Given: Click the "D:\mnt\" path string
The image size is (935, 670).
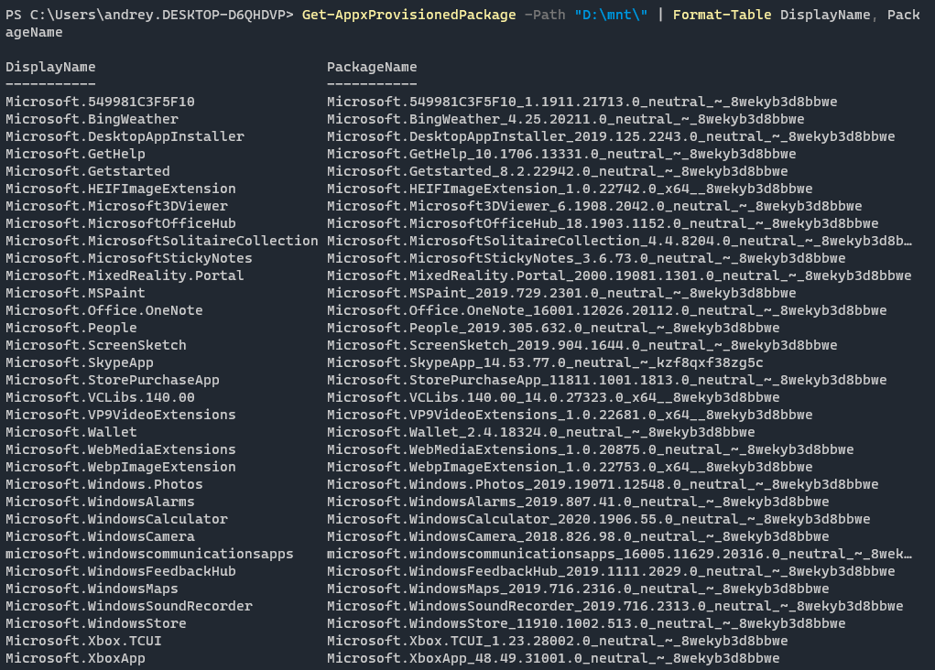Looking at the screenshot, I should click(611, 15).
